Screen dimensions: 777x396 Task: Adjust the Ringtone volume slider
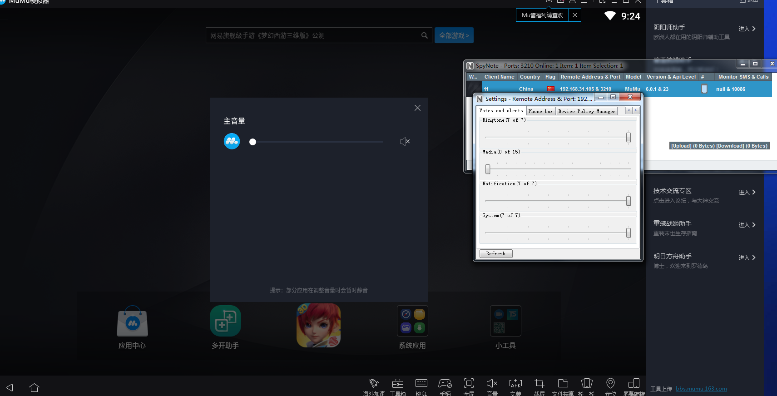[x=558, y=137]
